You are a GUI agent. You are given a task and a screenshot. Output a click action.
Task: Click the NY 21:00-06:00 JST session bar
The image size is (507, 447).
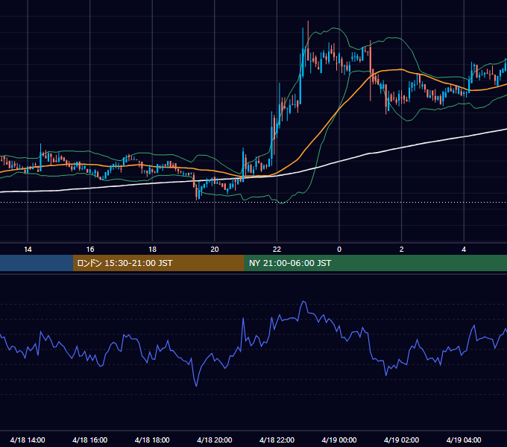[375, 263]
